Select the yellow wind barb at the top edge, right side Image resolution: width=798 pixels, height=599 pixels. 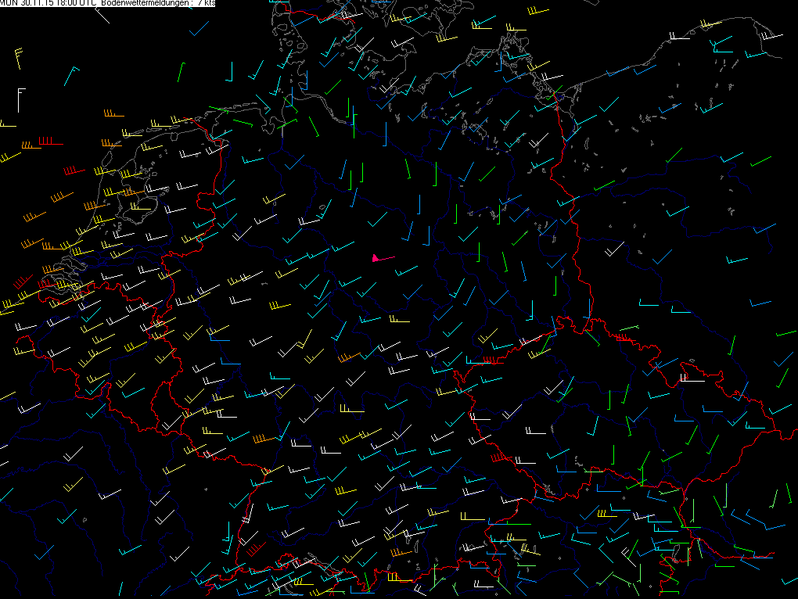point(537,12)
